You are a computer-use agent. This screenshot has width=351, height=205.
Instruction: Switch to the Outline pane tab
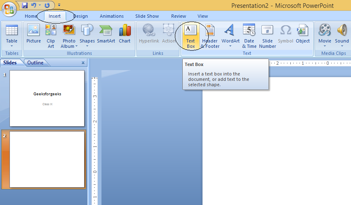[35, 63]
